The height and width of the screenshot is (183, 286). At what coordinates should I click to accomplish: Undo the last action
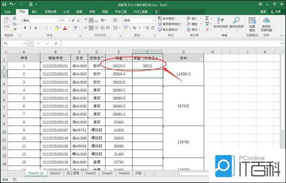(12, 4)
